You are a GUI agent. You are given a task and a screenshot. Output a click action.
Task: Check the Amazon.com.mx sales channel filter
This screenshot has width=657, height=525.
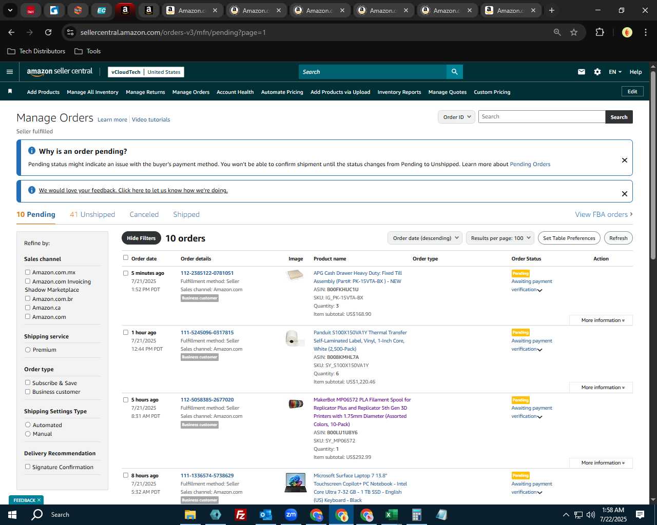28,272
